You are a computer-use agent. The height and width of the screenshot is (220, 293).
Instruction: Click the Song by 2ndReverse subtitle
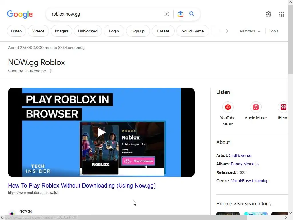tap(27, 71)
